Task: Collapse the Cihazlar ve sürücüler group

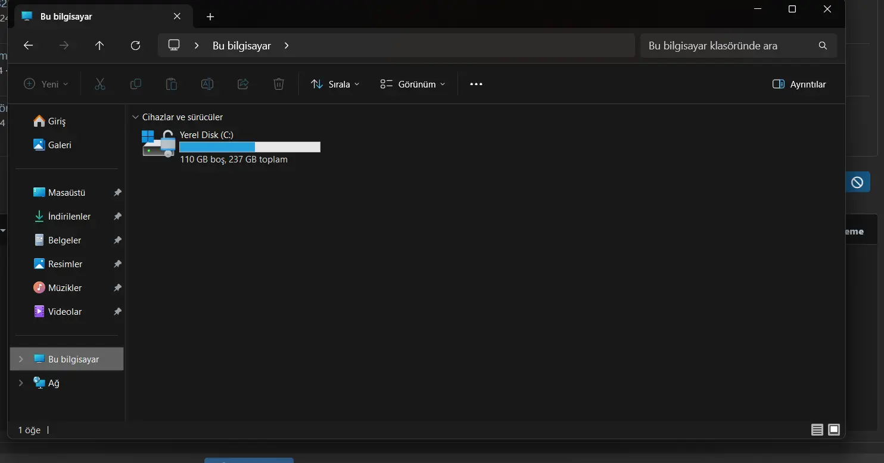Action: 136,117
